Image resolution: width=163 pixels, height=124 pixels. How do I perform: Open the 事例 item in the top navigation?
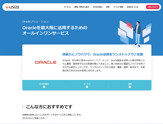click(x=108, y=7)
